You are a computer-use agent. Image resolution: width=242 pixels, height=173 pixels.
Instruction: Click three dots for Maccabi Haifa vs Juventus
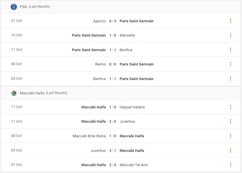tap(231, 122)
